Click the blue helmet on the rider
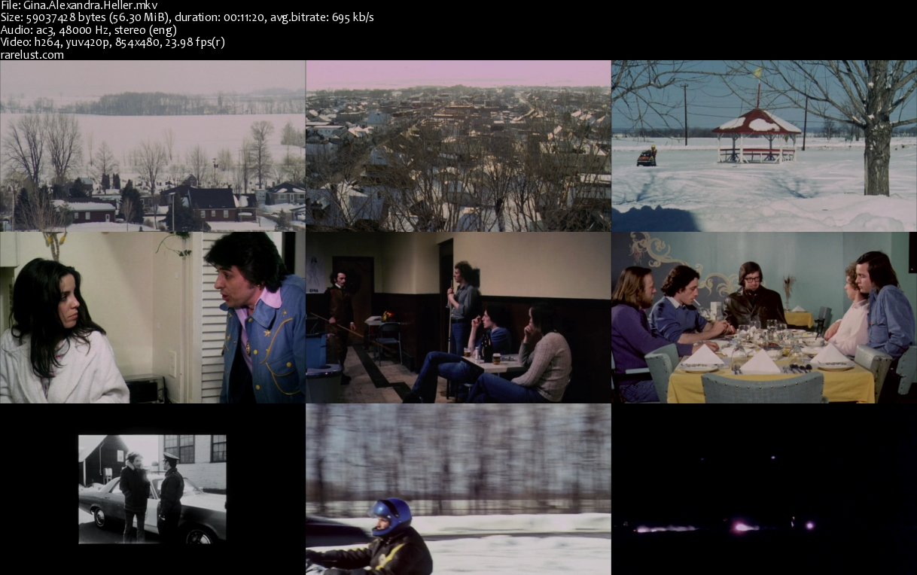The height and width of the screenshot is (575, 917). click(x=392, y=516)
